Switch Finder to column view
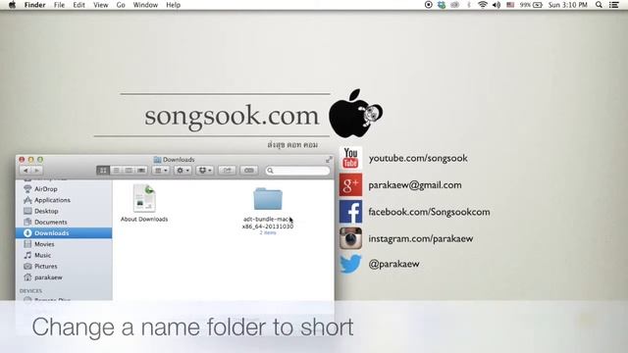 129,171
